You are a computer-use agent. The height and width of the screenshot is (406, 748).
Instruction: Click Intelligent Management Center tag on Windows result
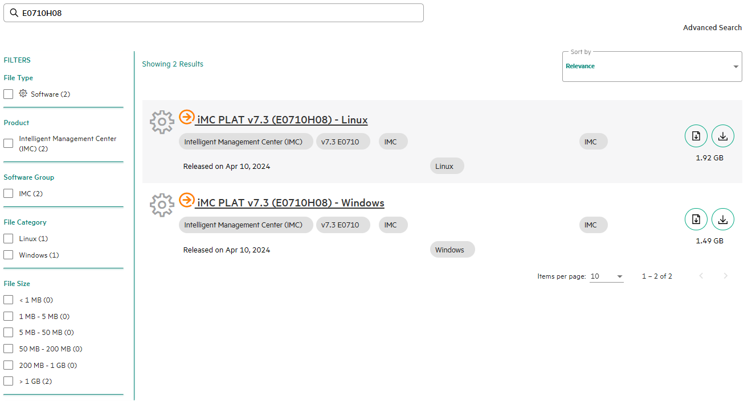pos(246,225)
